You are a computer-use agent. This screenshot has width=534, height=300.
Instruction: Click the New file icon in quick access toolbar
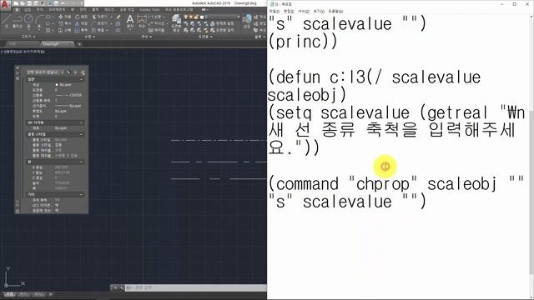pos(16,3)
